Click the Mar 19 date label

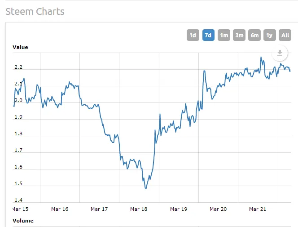pos(179,209)
